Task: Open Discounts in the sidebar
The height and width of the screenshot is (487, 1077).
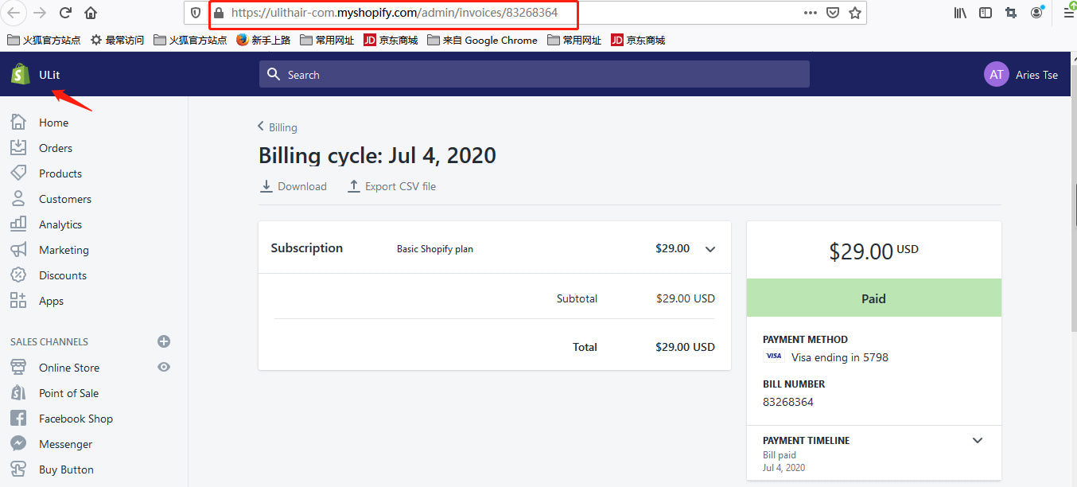Action: pos(62,275)
